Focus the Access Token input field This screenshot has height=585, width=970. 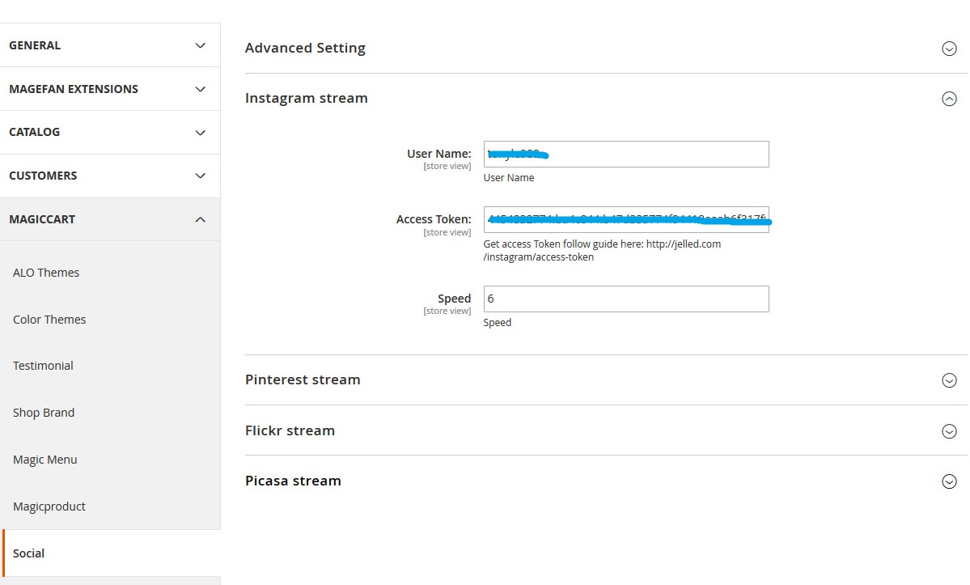tap(625, 220)
